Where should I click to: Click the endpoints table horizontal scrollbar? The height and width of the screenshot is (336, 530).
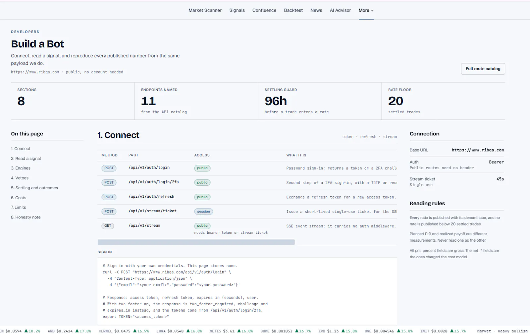(196, 242)
